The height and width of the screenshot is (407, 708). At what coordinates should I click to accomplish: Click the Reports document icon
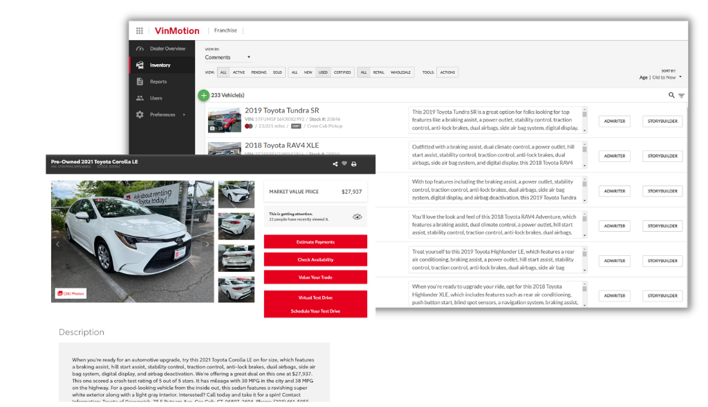point(140,81)
